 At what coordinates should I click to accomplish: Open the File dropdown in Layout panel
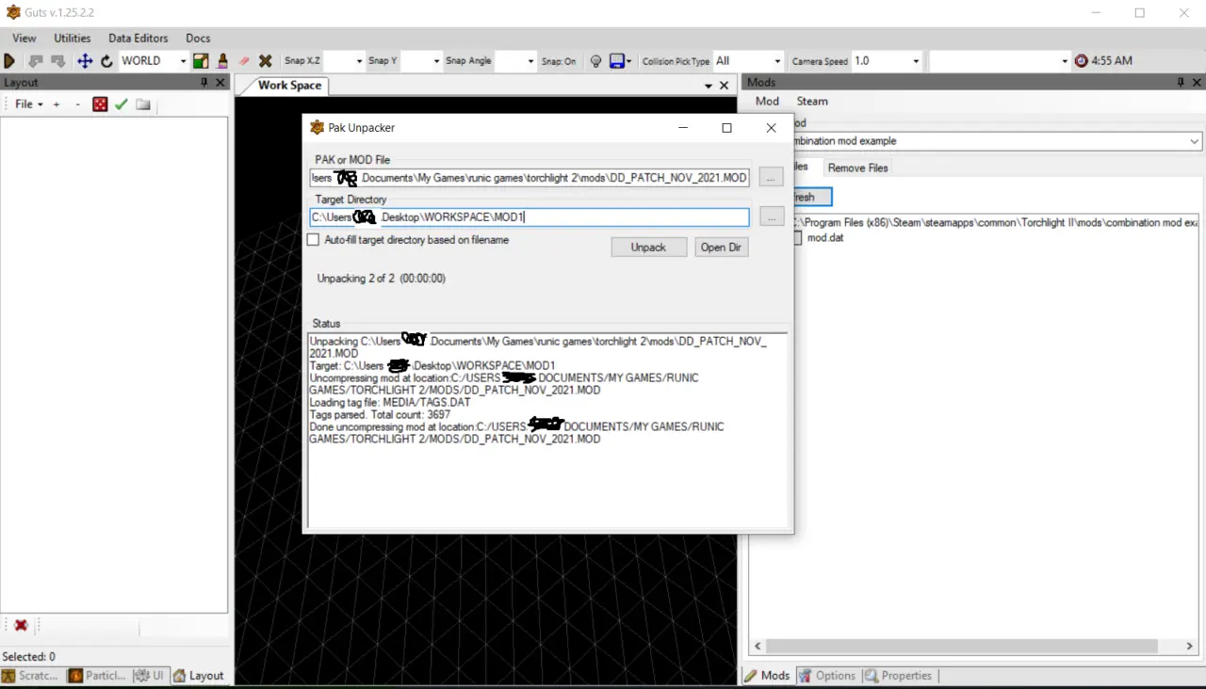point(29,104)
